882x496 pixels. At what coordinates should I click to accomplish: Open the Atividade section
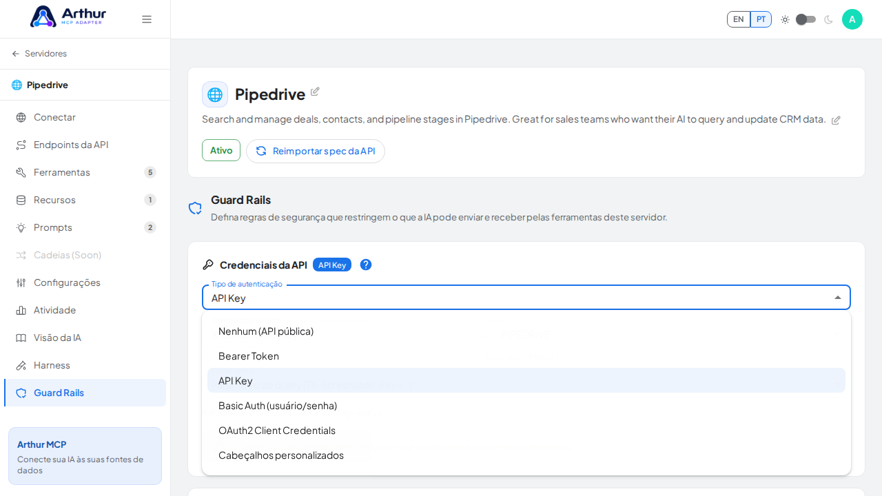85,310
